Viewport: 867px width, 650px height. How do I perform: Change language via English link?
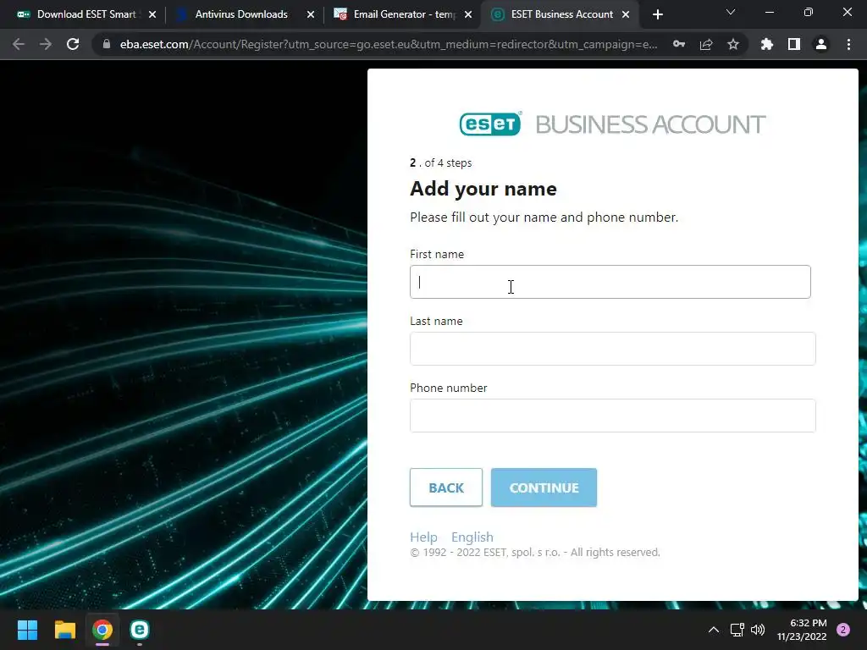tap(472, 537)
